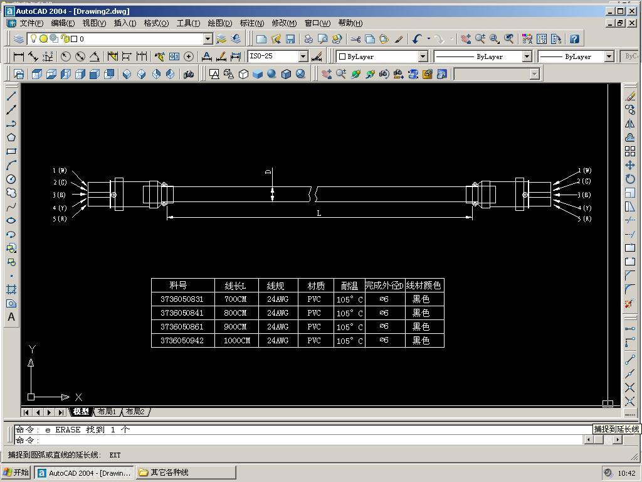Select the Polygon draw tool
The width and height of the screenshot is (642, 482).
(x=11, y=137)
